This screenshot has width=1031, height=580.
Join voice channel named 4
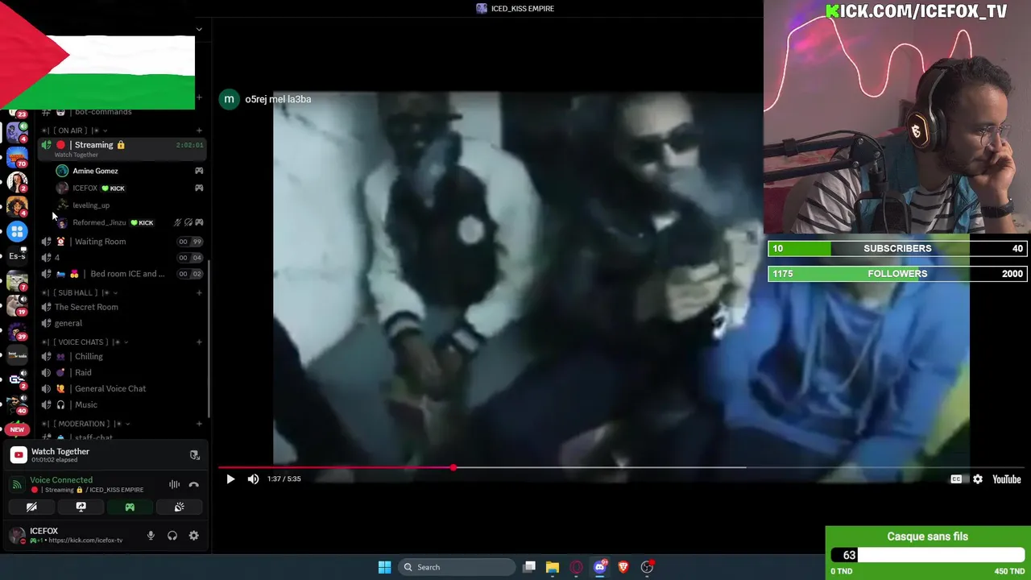[x=121, y=258]
